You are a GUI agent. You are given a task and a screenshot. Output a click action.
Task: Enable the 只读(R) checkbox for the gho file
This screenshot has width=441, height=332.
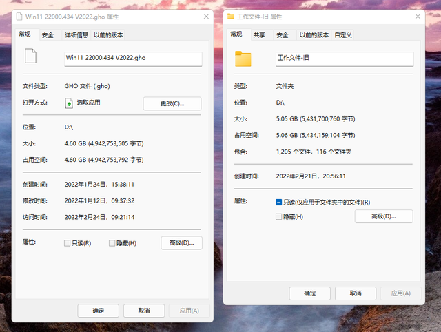pyautogui.click(x=67, y=243)
